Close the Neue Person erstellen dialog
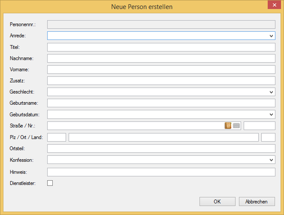 (x=274, y=5)
